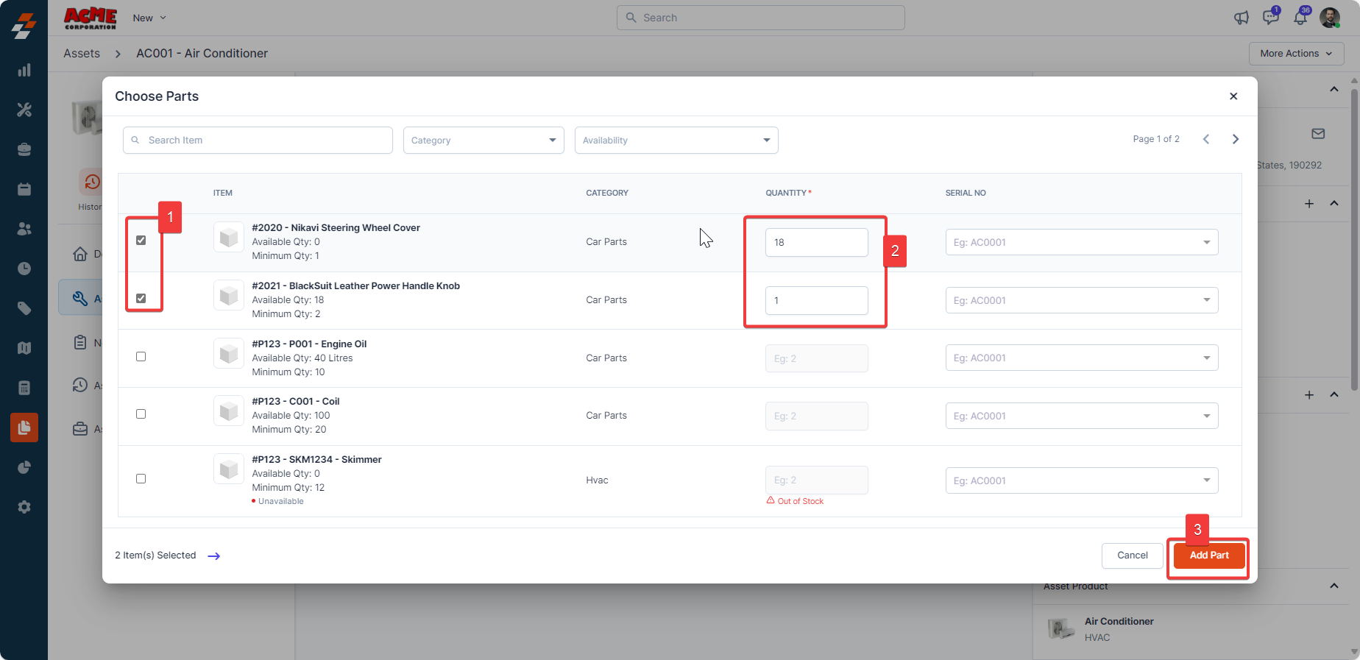Click the item name '#P123 - P001 - Engine Oil'
1360x660 pixels.
tap(309, 344)
